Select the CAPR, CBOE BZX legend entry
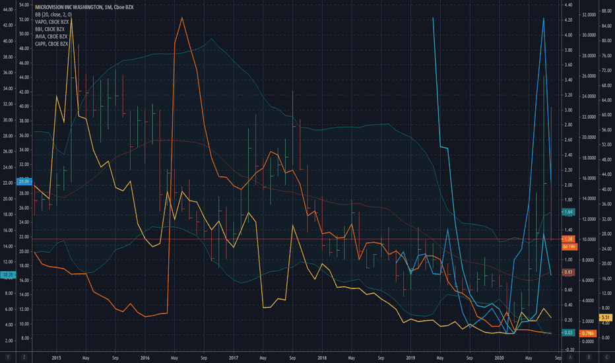Screen dimensions: 615x363 (51, 44)
